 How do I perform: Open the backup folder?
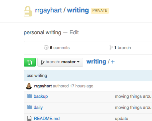41,96
